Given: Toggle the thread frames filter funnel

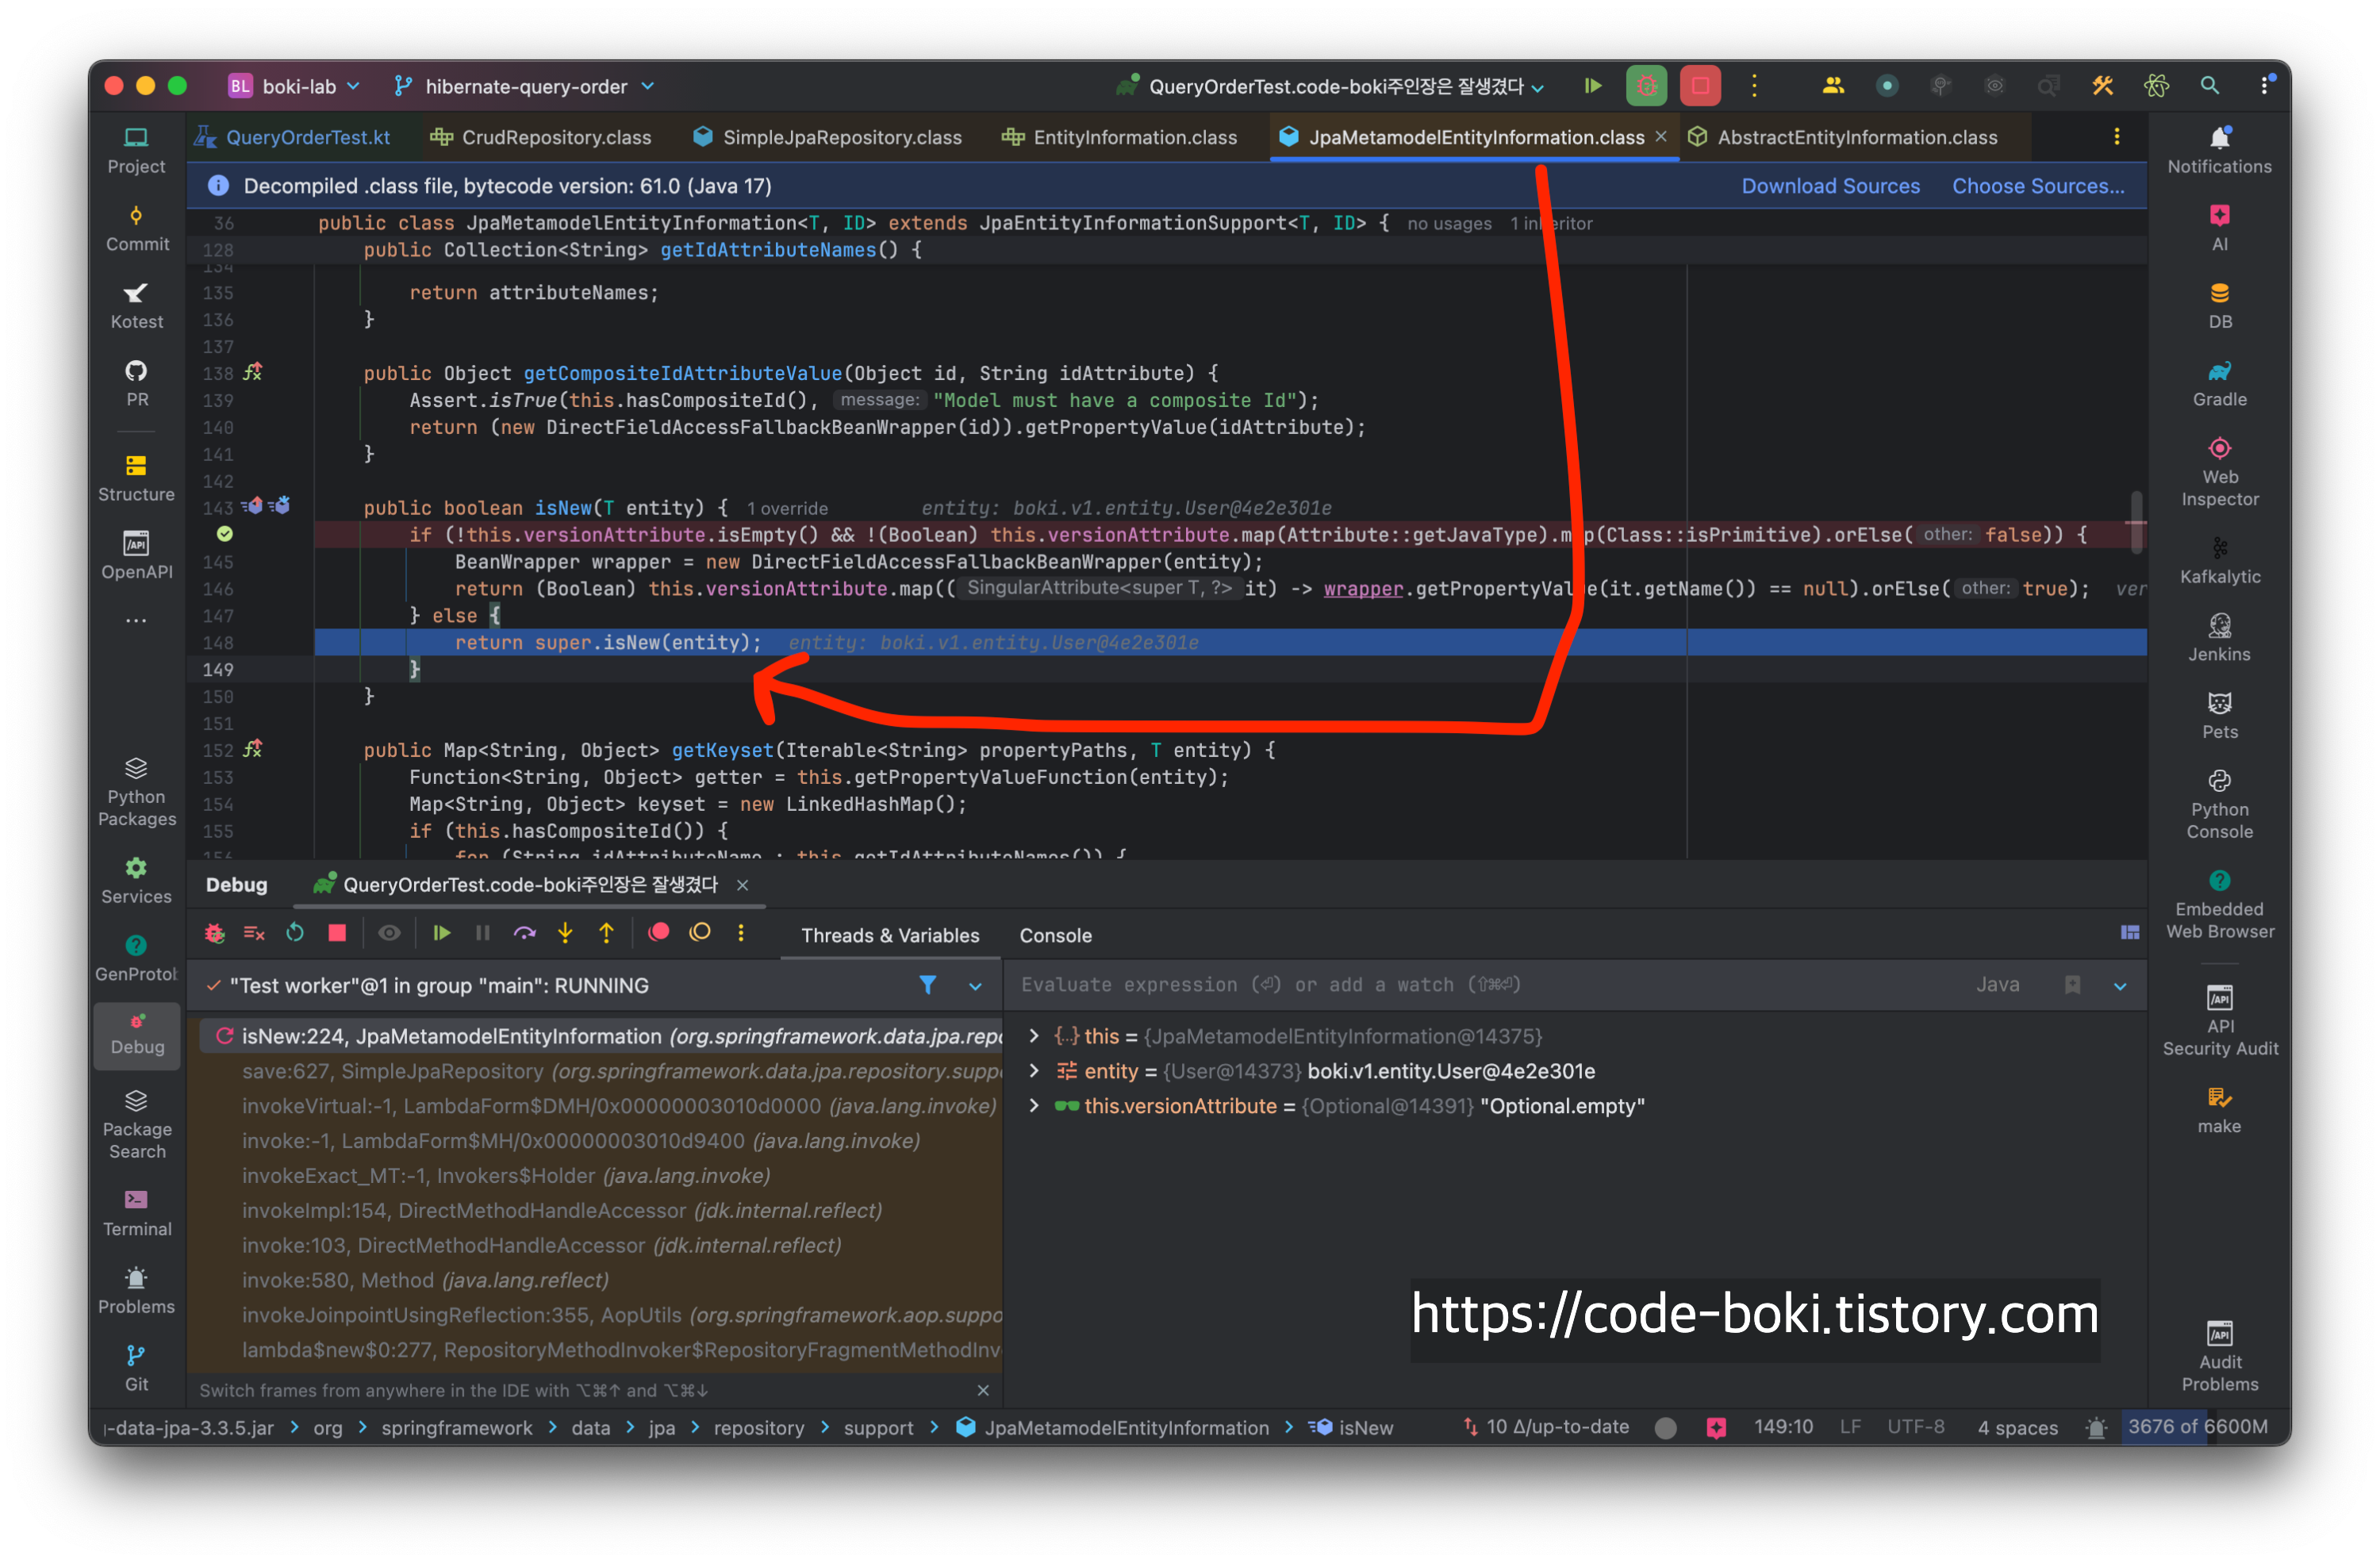Looking at the screenshot, I should [927, 985].
